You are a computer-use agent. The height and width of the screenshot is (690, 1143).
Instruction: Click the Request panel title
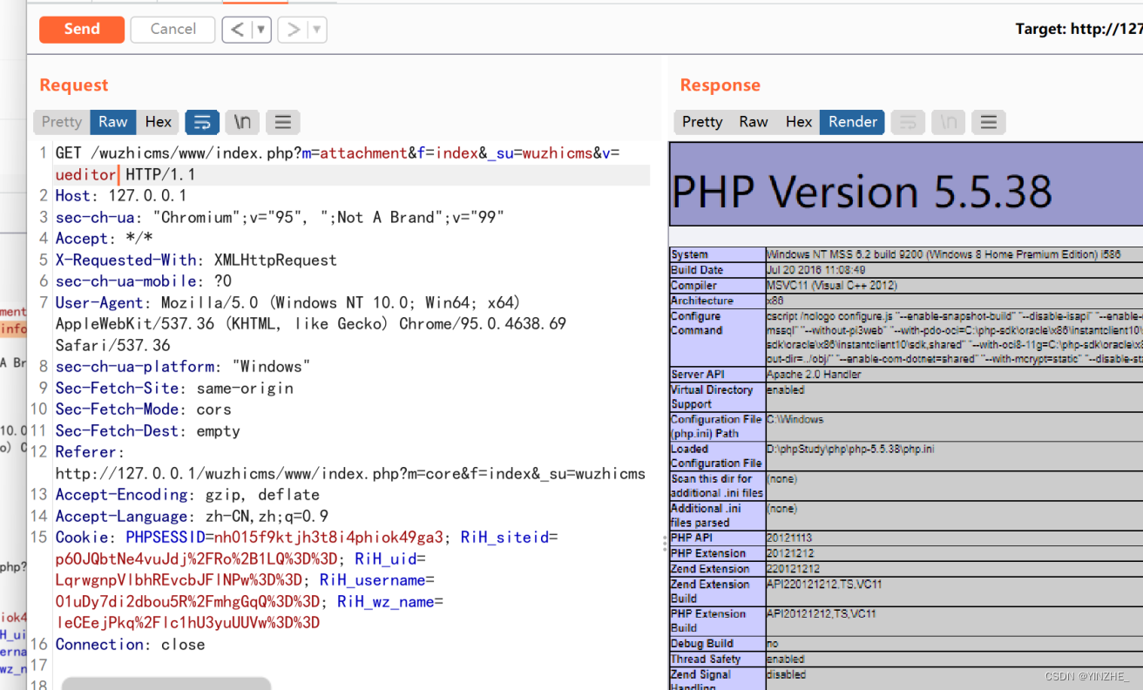74,85
